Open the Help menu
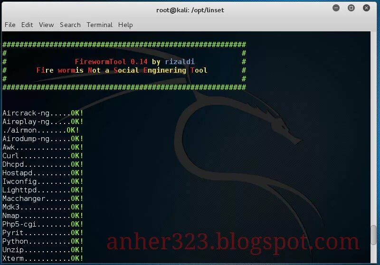Viewport: 380px width, 265px height. click(125, 25)
